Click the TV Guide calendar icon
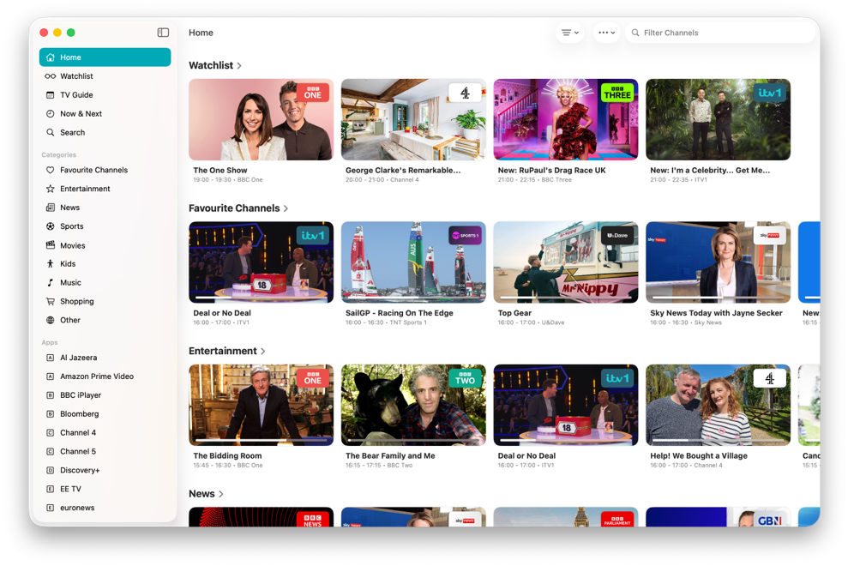848x566 pixels. pyautogui.click(x=50, y=95)
